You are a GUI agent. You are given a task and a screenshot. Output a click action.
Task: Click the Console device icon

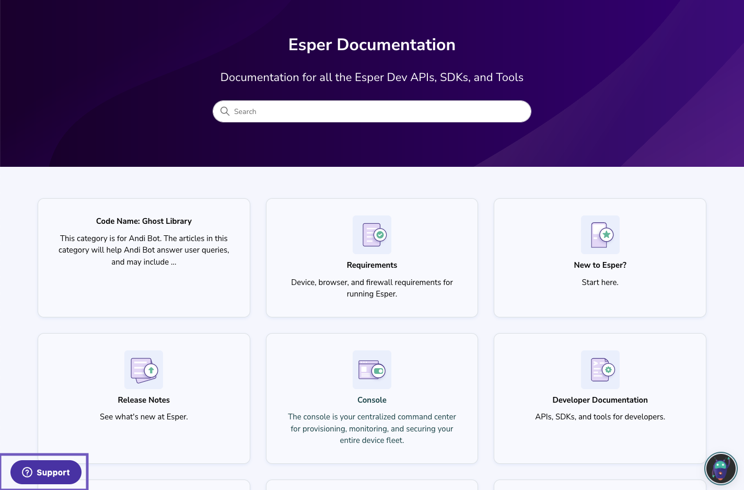point(371,370)
